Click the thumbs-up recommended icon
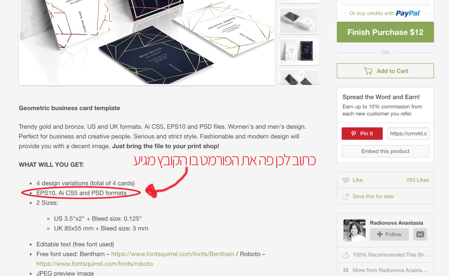Viewport: 449px width, 276px height. click(x=346, y=255)
